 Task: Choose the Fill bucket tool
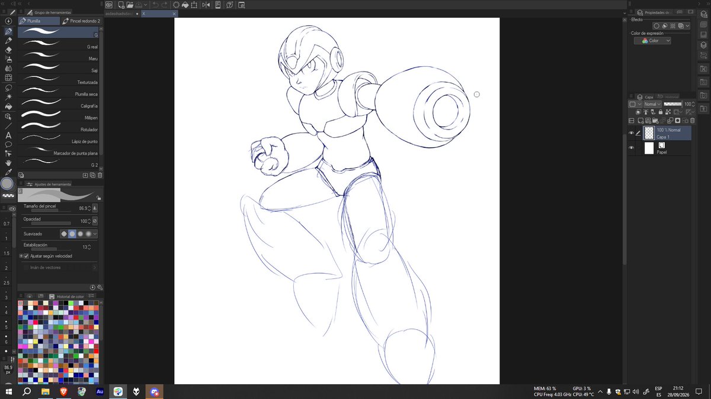point(8,106)
